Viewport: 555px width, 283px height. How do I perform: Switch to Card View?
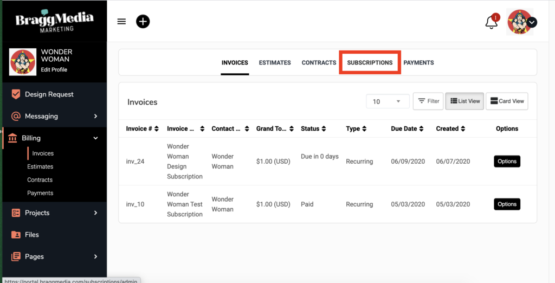point(507,101)
